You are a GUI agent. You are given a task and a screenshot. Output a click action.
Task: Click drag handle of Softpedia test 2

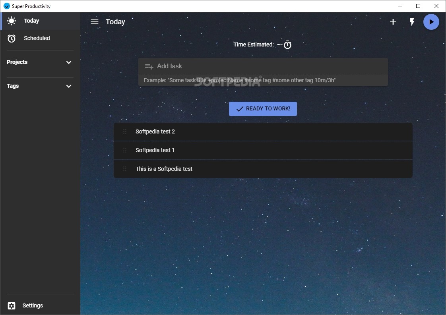tap(124, 131)
